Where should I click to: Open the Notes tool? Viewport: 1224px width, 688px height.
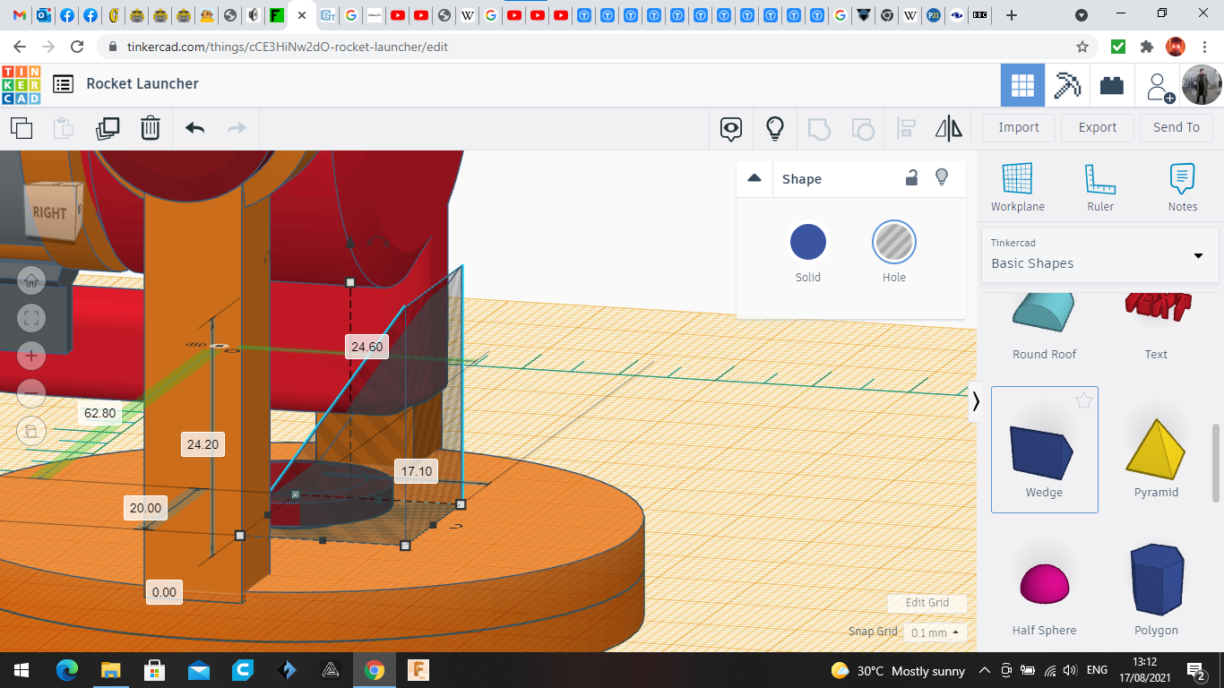pos(1183,188)
